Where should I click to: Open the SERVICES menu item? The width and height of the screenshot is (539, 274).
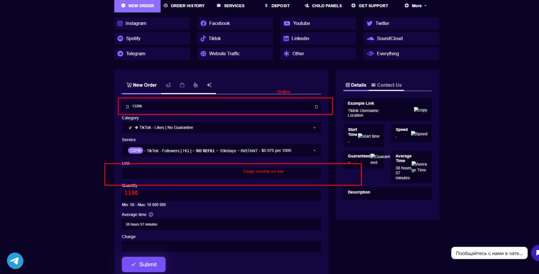pyautogui.click(x=230, y=6)
